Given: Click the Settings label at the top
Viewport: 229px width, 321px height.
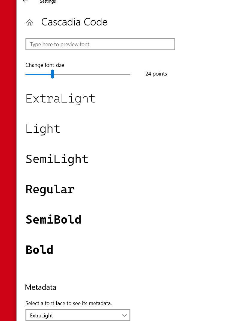Looking at the screenshot, I should (x=48, y=2).
